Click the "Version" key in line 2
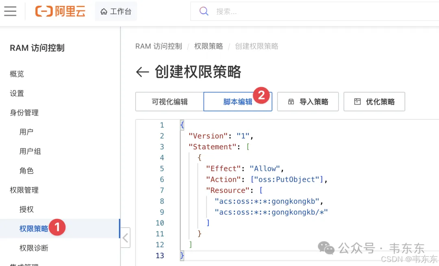Viewport: 439px width, 266px height. 208,136
